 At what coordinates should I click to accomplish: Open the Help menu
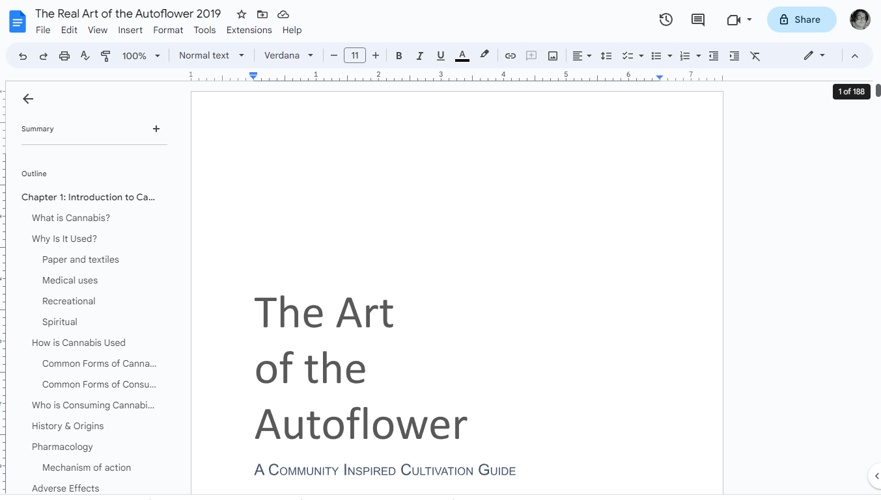click(x=292, y=30)
